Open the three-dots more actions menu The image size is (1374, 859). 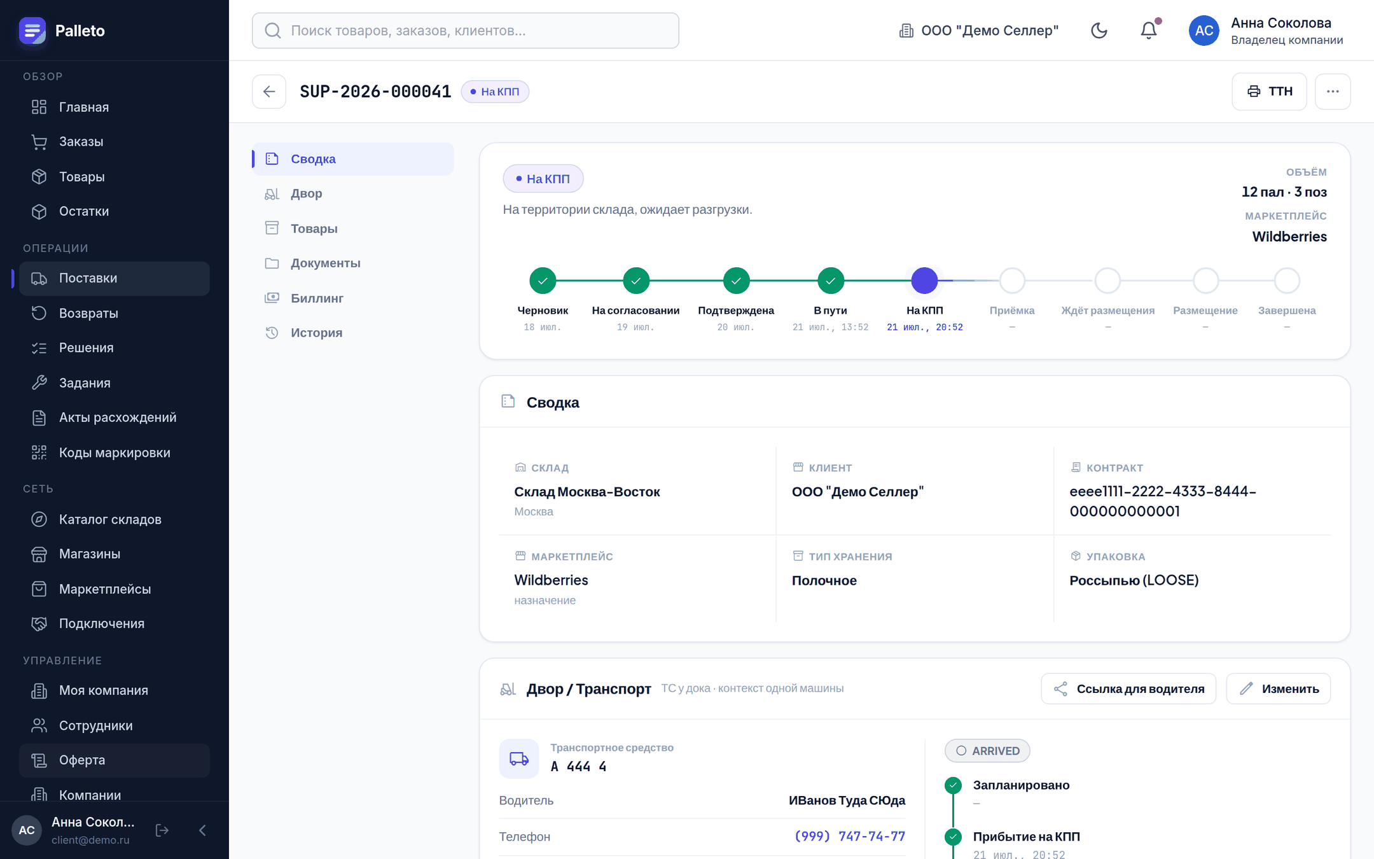[x=1333, y=92]
